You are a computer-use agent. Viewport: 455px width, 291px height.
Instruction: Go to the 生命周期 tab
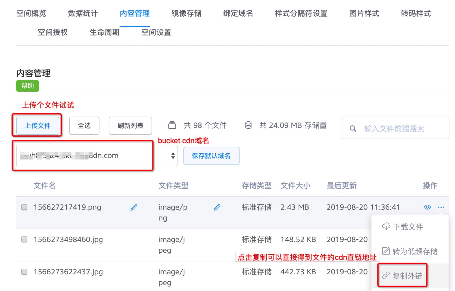105,32
